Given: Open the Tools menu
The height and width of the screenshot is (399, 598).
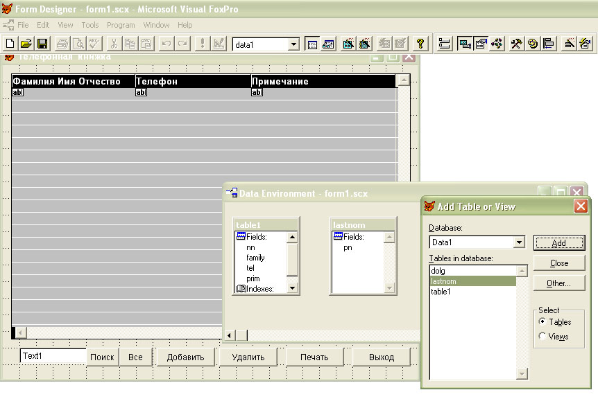Looking at the screenshot, I should tap(90, 25).
